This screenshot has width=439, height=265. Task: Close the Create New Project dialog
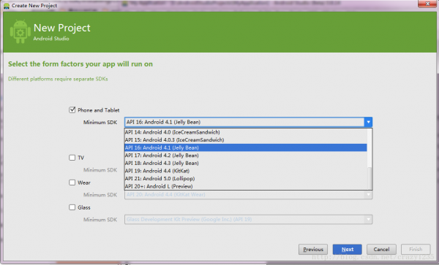point(427,4)
